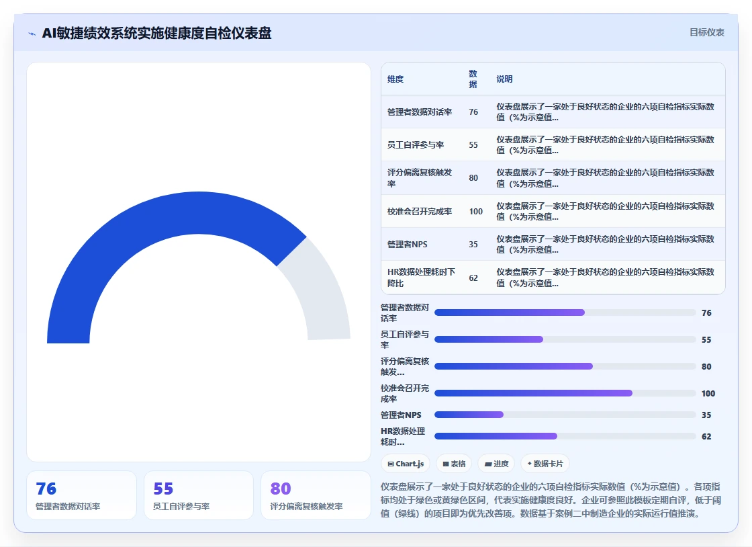Click table value 62 for HR数据处理耗时下降比
The width and height of the screenshot is (752, 547).
coord(473,278)
